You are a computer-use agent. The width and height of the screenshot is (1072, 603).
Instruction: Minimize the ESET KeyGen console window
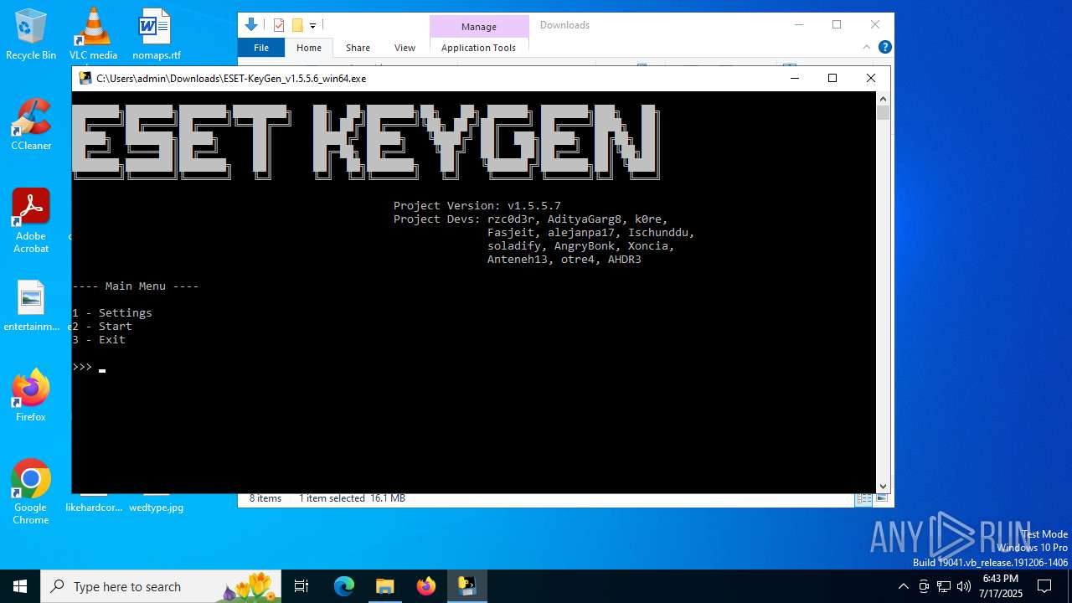pyautogui.click(x=794, y=78)
